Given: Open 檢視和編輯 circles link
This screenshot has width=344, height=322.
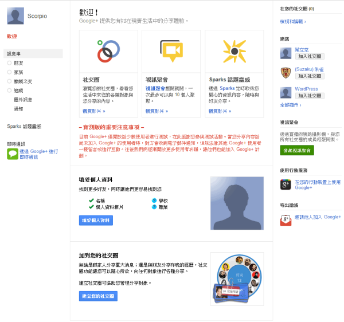Looking at the screenshot, I should (x=292, y=21).
